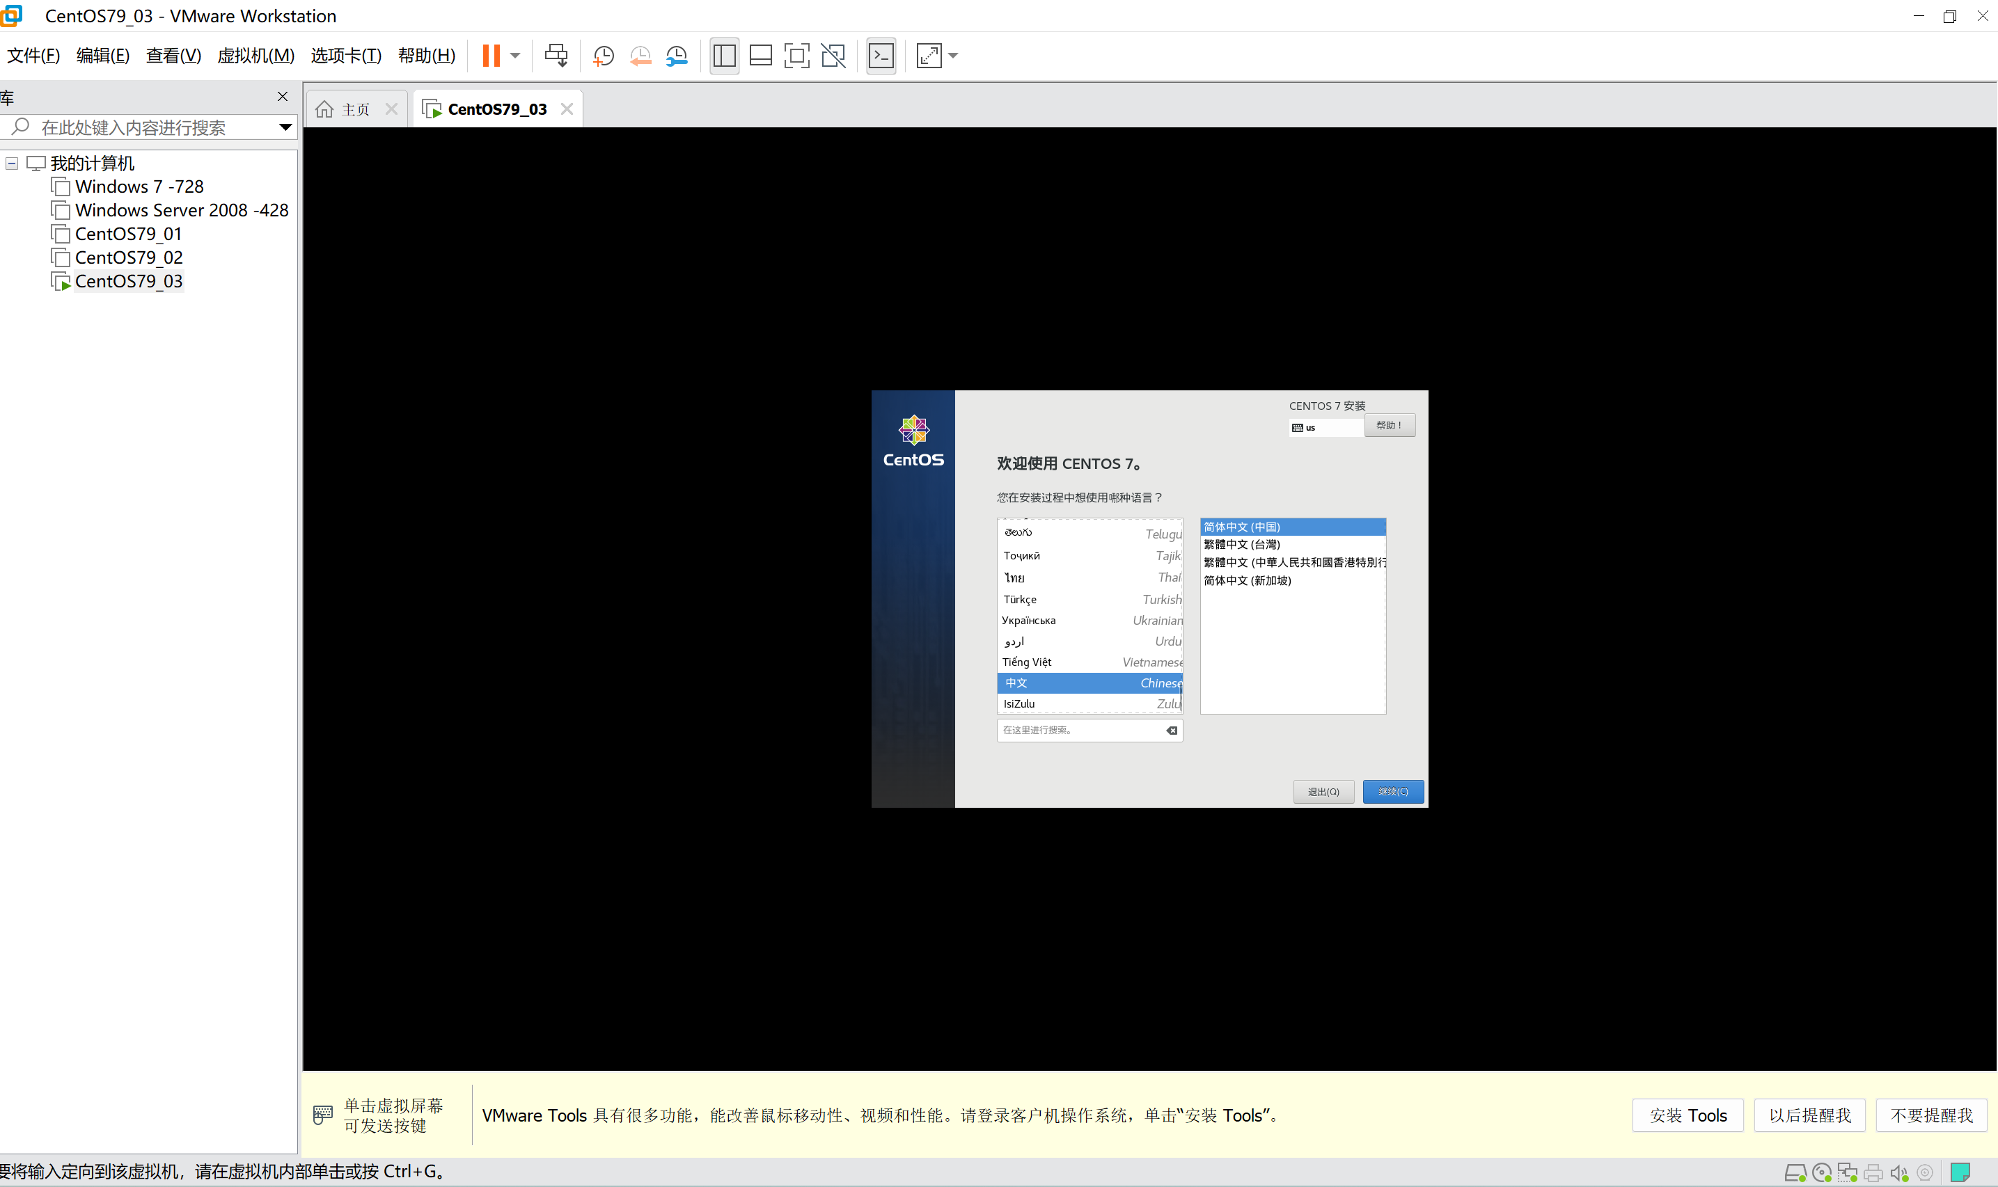Select Urdu in the language list
The height and width of the screenshot is (1187, 1998).
tap(1090, 641)
